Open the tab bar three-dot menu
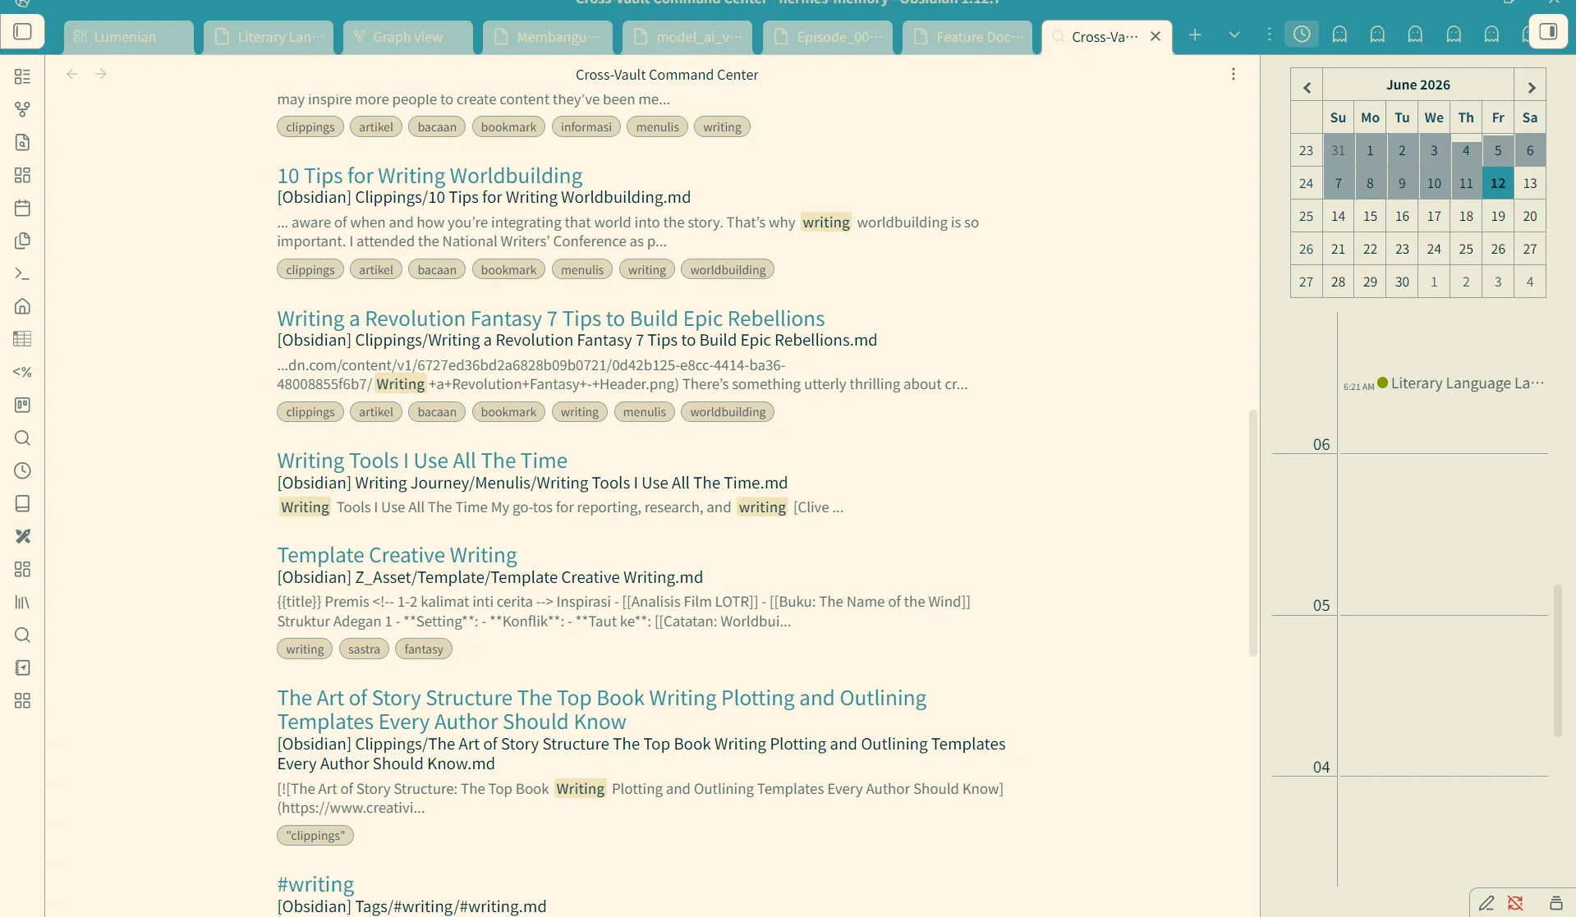The image size is (1576, 917). pos(1269,34)
